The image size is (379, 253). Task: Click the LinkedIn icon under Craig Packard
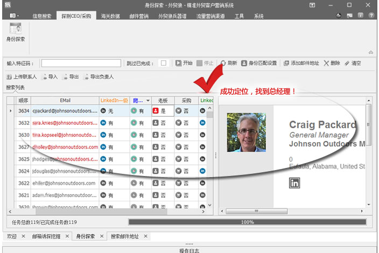pyautogui.click(x=294, y=183)
